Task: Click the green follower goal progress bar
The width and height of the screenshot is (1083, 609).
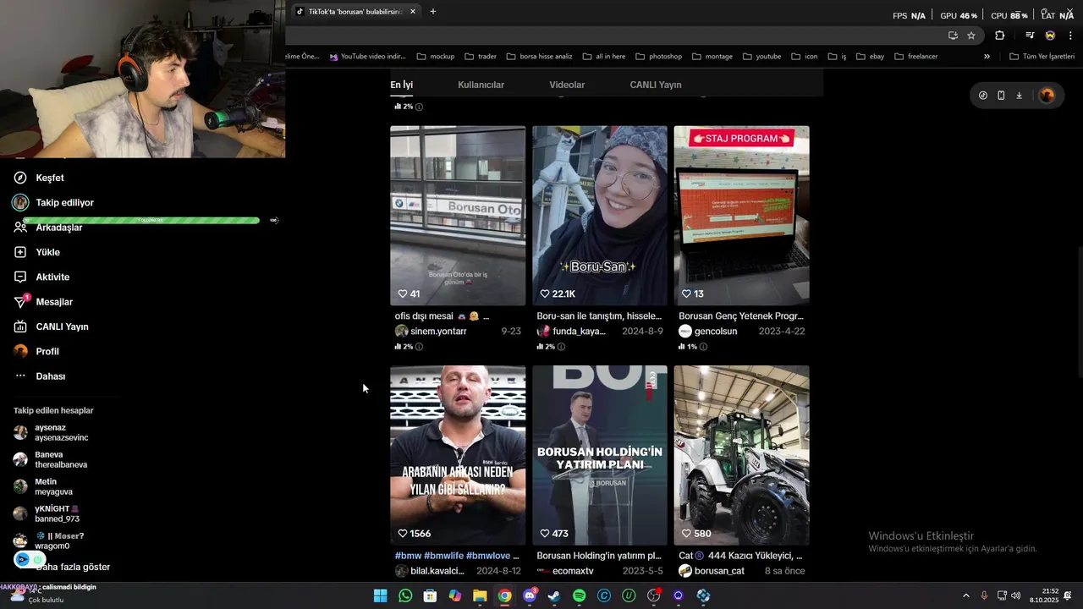Action: click(142, 220)
